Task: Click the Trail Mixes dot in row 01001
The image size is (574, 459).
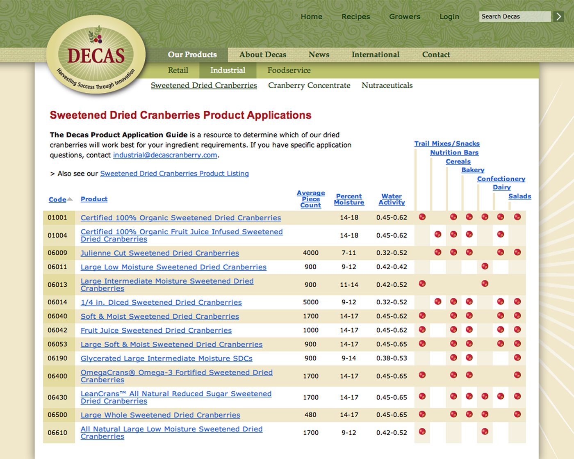Action: click(x=422, y=217)
